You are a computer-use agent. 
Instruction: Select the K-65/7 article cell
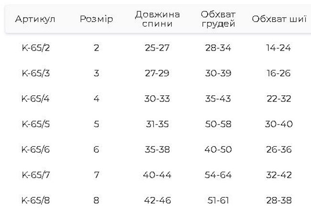35,175
